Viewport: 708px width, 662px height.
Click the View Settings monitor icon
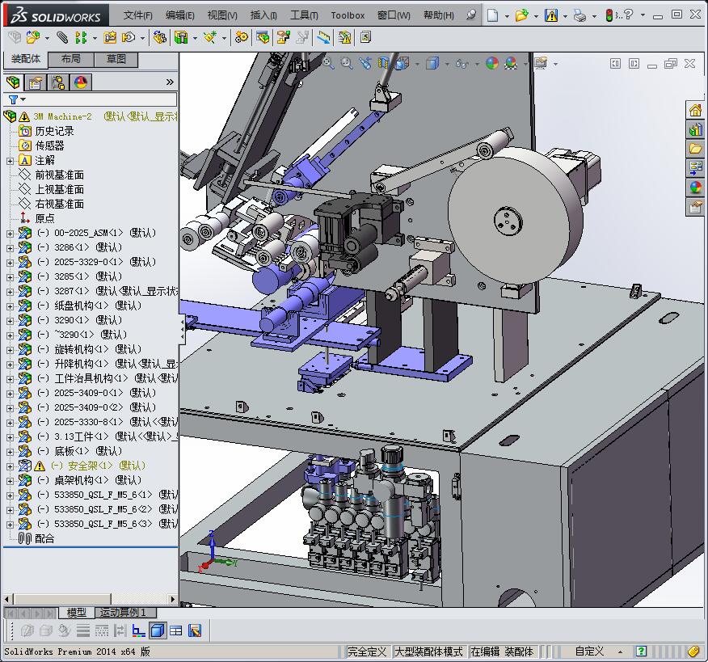pyautogui.click(x=541, y=63)
